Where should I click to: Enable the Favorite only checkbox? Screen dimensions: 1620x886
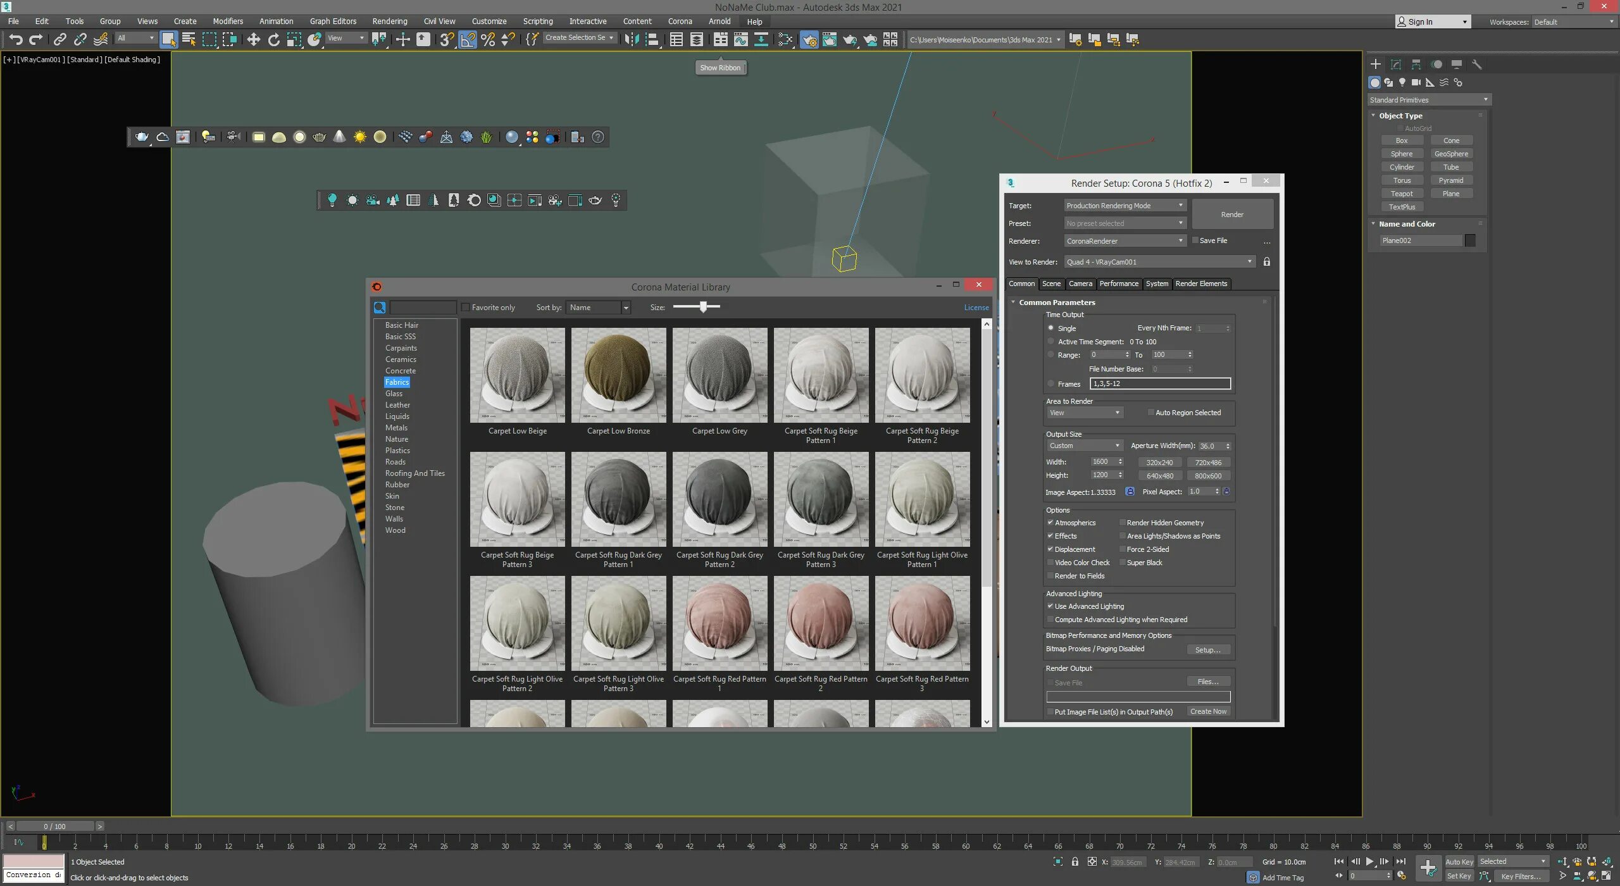[x=466, y=308]
